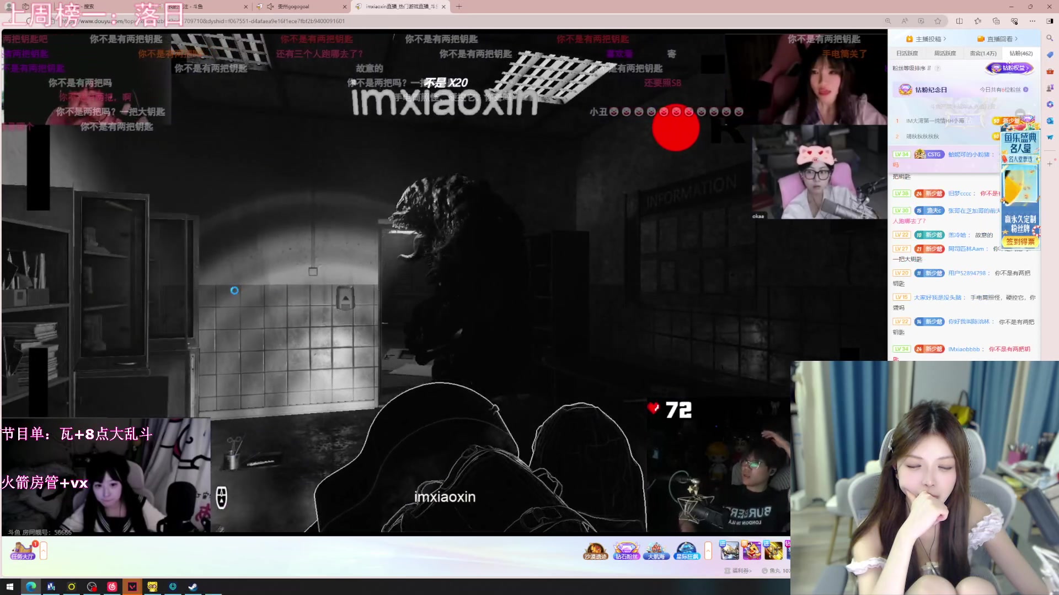Open the 钻石粉丝 diamond fan icon

626,550
